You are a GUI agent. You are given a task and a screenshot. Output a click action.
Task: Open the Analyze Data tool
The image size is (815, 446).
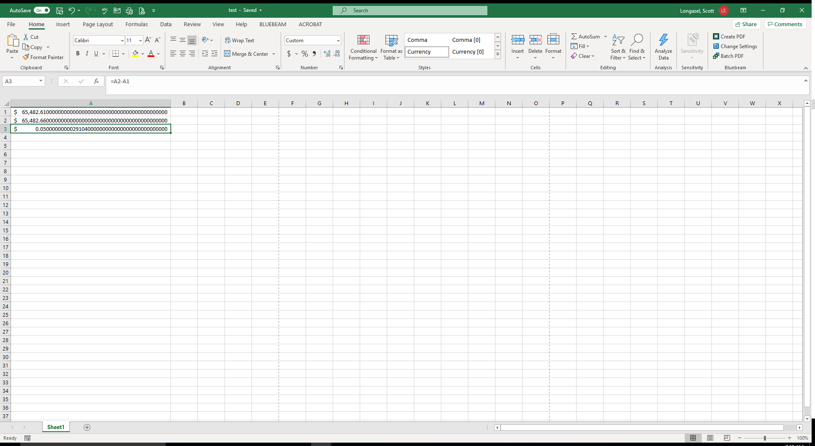click(x=663, y=46)
